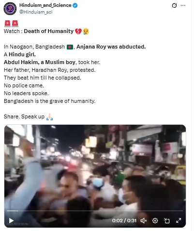Click the crying face emoji
Image resolution: width=194 pixels, height=231 pixels.
(86, 32)
